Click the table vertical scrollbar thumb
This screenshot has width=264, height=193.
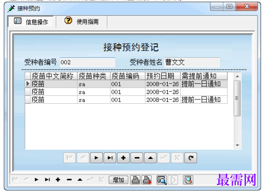coord(237,98)
